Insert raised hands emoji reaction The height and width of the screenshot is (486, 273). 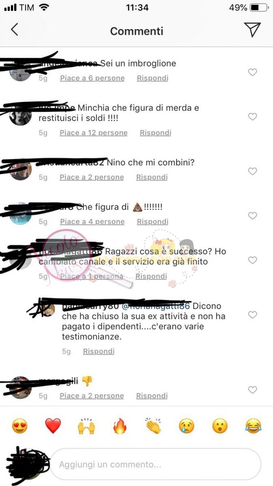tap(86, 426)
